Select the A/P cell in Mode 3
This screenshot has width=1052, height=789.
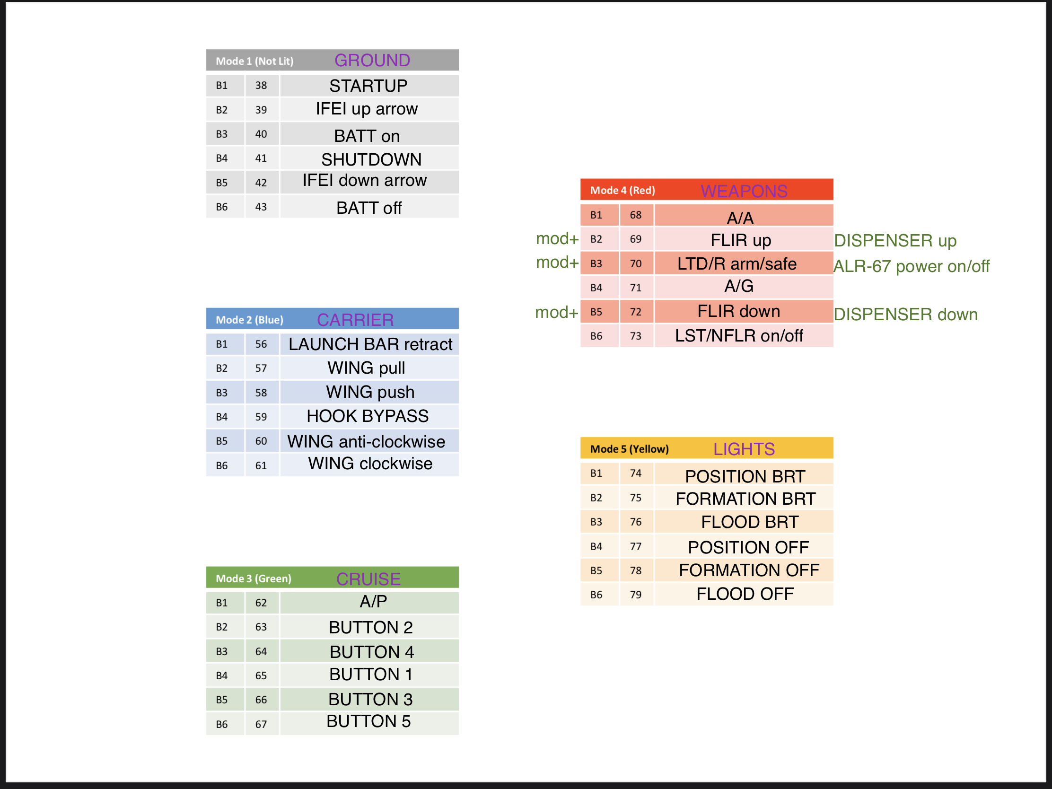point(369,603)
